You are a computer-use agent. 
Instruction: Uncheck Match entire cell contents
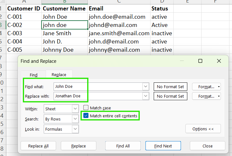tap(86, 116)
